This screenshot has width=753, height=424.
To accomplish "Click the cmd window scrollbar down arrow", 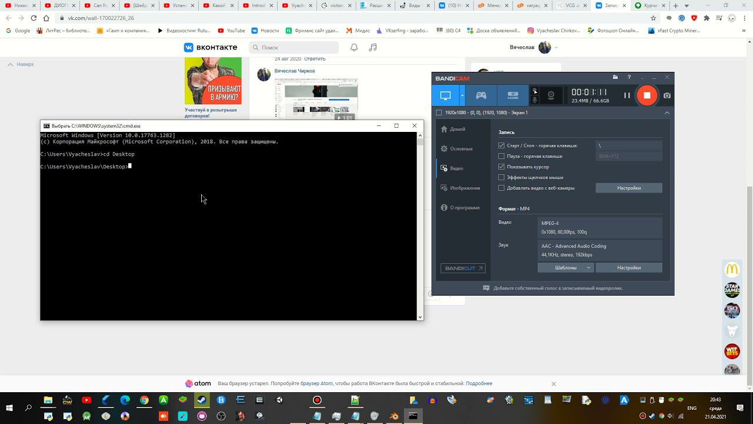I will point(420,317).
